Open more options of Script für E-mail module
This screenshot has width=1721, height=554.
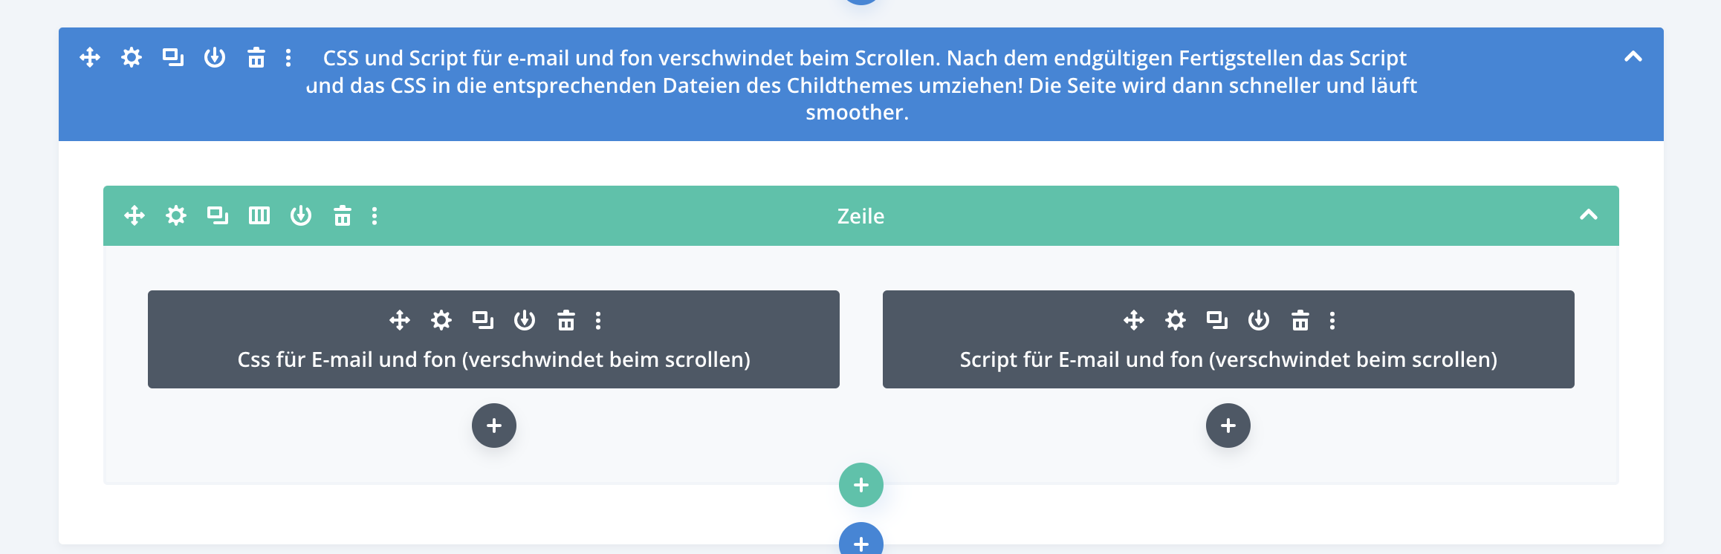tap(1332, 320)
